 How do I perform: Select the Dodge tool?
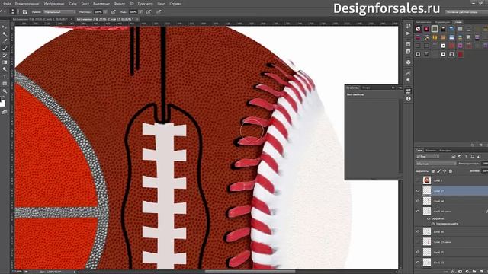5,69
